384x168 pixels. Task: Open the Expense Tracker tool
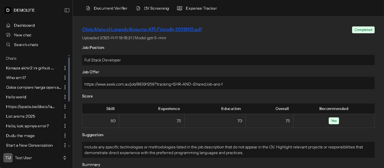[x=197, y=8]
